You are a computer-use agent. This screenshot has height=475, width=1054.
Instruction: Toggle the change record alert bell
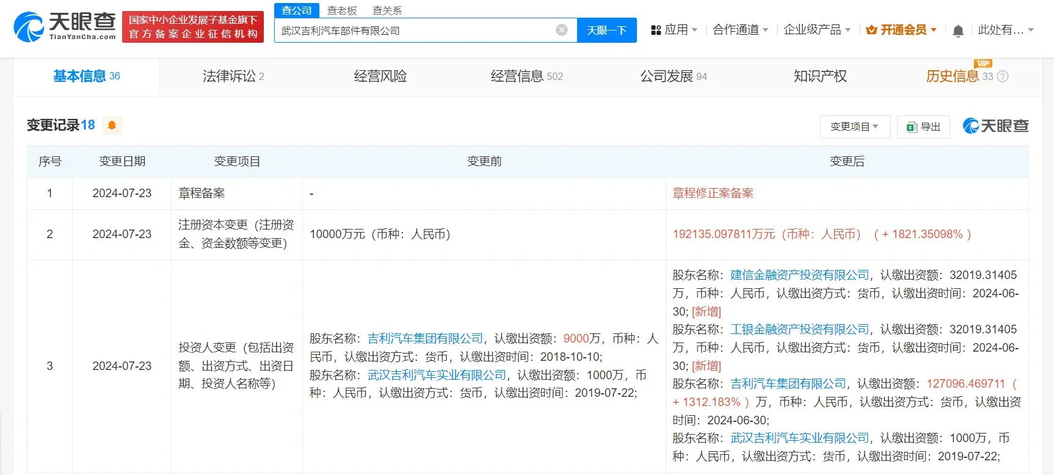(x=112, y=125)
